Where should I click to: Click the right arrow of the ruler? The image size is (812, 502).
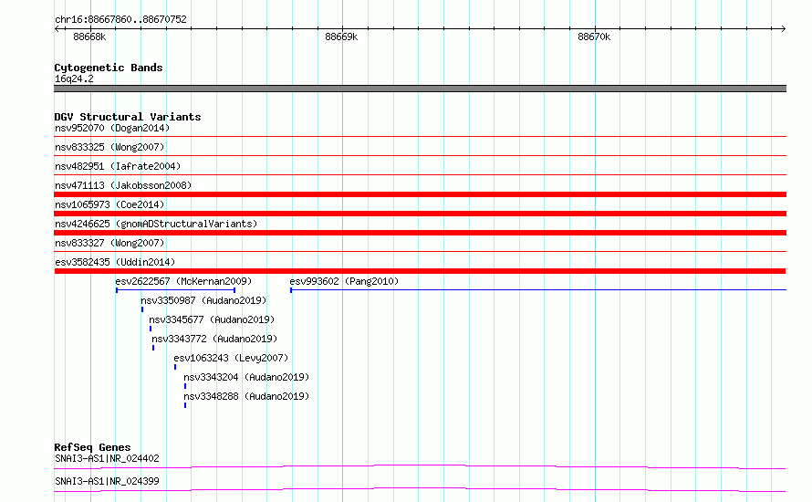[783, 29]
